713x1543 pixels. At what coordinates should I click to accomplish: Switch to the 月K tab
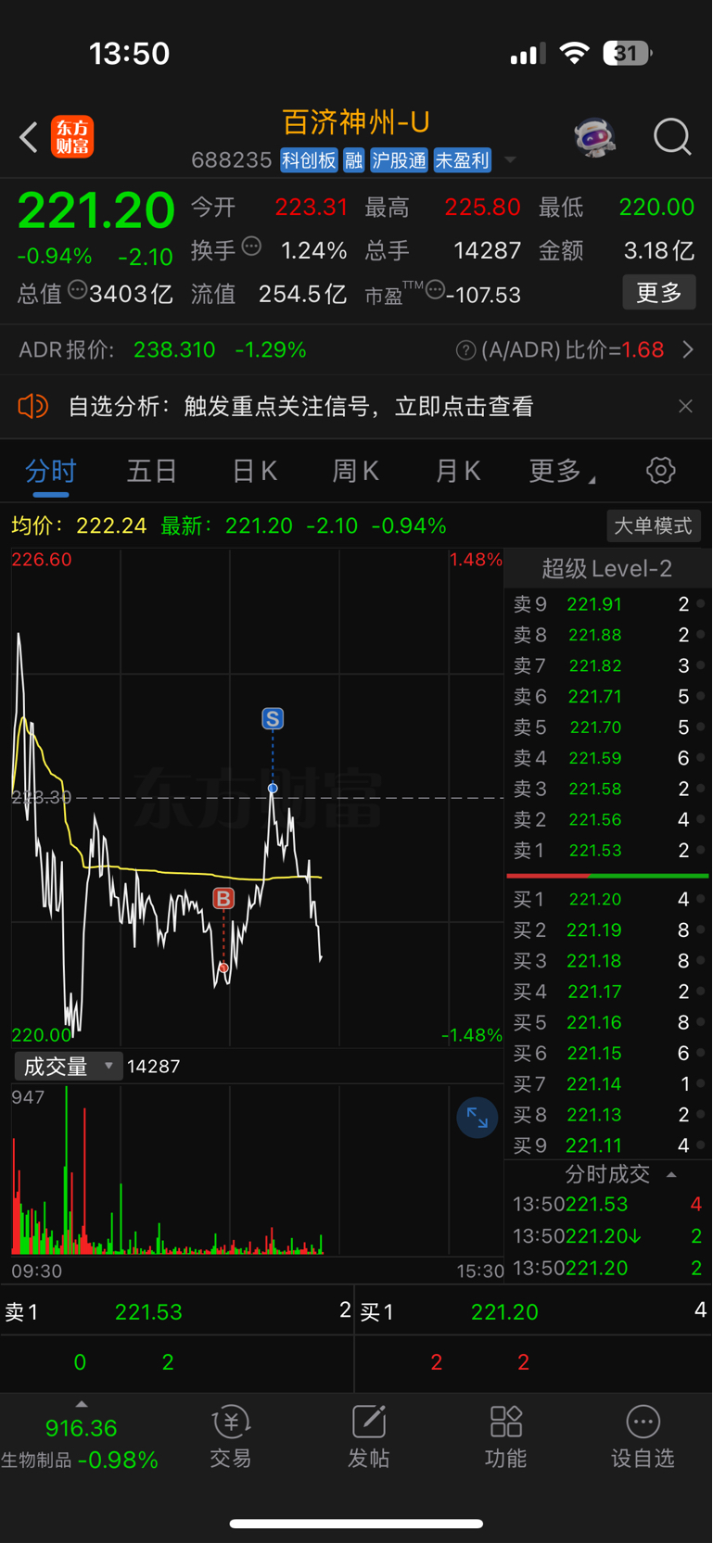pyautogui.click(x=458, y=471)
